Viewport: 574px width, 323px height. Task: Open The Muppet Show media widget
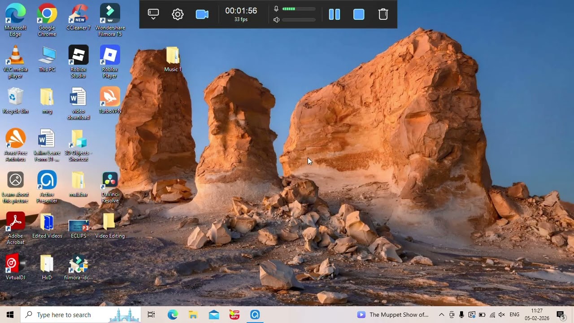(393, 314)
